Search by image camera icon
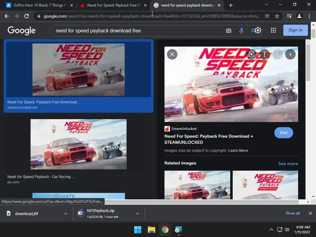This screenshot has width=316, height=237. tap(229, 31)
